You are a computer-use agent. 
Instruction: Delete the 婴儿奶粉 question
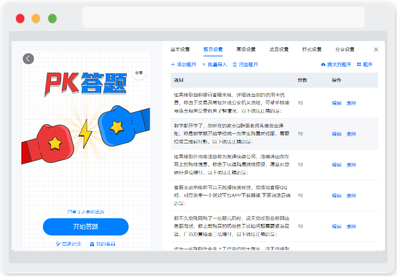point(351,226)
